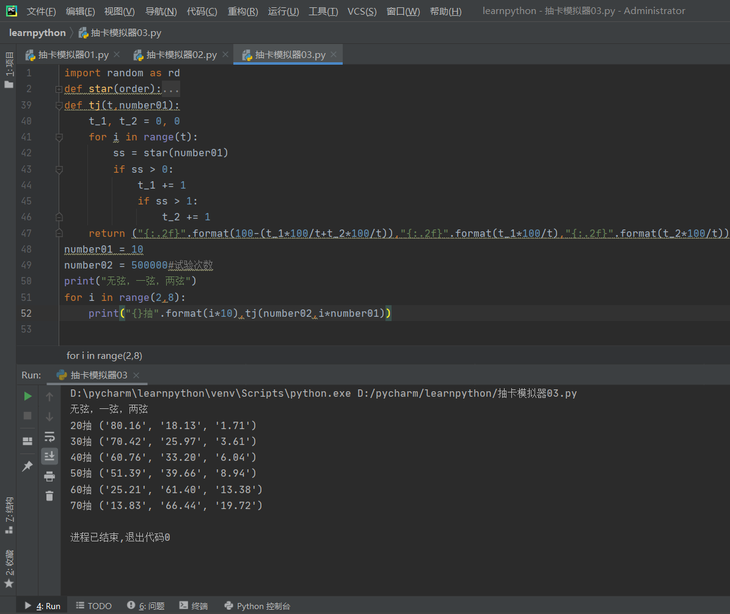Toggle soft-wrap in the run console

tap(49, 436)
